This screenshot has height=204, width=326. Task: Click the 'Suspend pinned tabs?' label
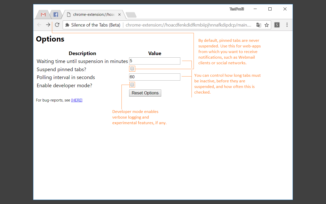[x=61, y=69]
